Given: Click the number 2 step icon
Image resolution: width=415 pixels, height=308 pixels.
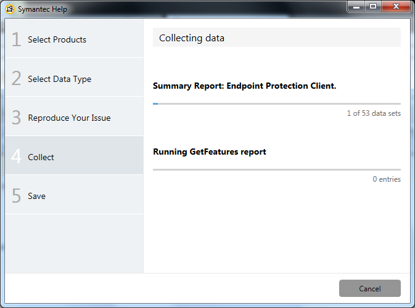Looking at the screenshot, I should pyautogui.click(x=17, y=78).
